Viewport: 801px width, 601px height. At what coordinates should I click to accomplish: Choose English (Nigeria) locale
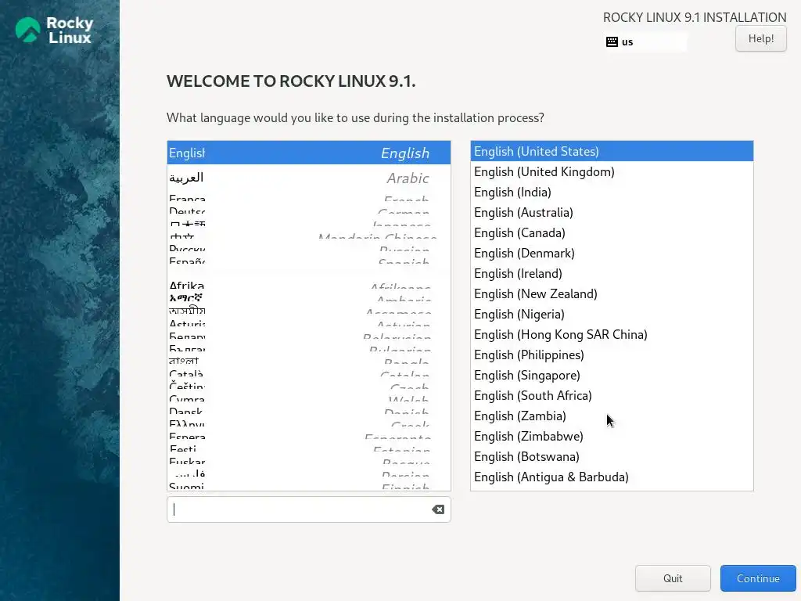pyautogui.click(x=612, y=315)
